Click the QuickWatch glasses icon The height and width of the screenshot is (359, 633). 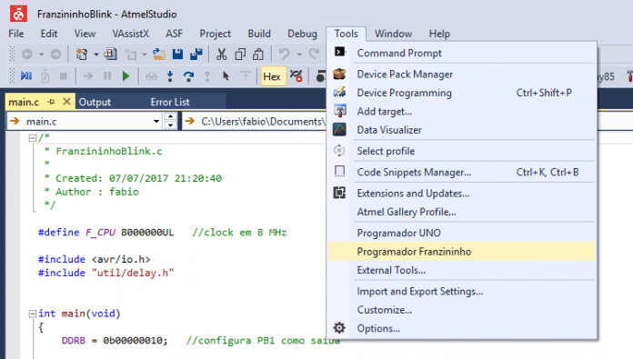click(151, 75)
